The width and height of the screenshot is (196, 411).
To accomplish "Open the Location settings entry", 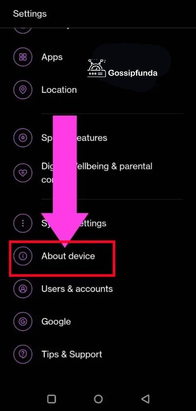I will tap(98, 90).
